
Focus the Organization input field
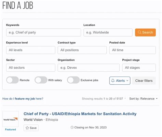[x=89, y=68]
